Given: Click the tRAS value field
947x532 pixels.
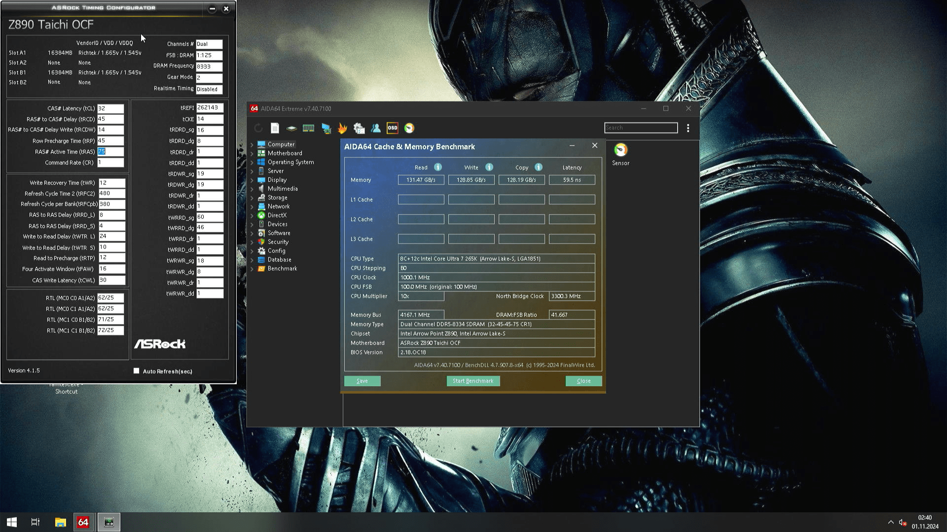Looking at the screenshot, I should coord(110,152).
